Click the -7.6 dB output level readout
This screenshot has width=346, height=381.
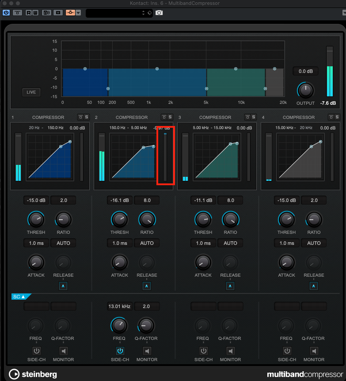tap(328, 103)
